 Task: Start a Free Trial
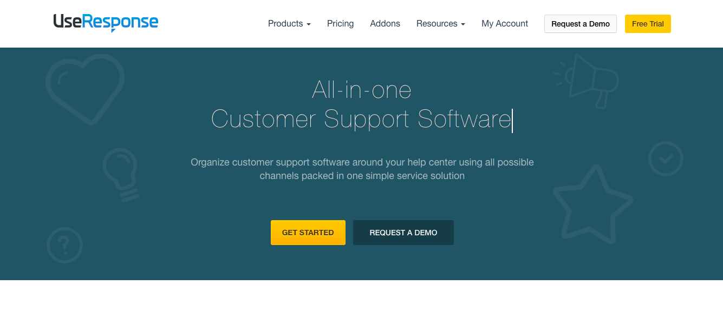(x=648, y=24)
